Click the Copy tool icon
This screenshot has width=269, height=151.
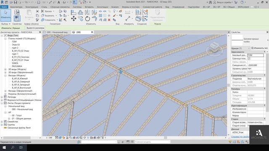pyautogui.click(x=80, y=18)
